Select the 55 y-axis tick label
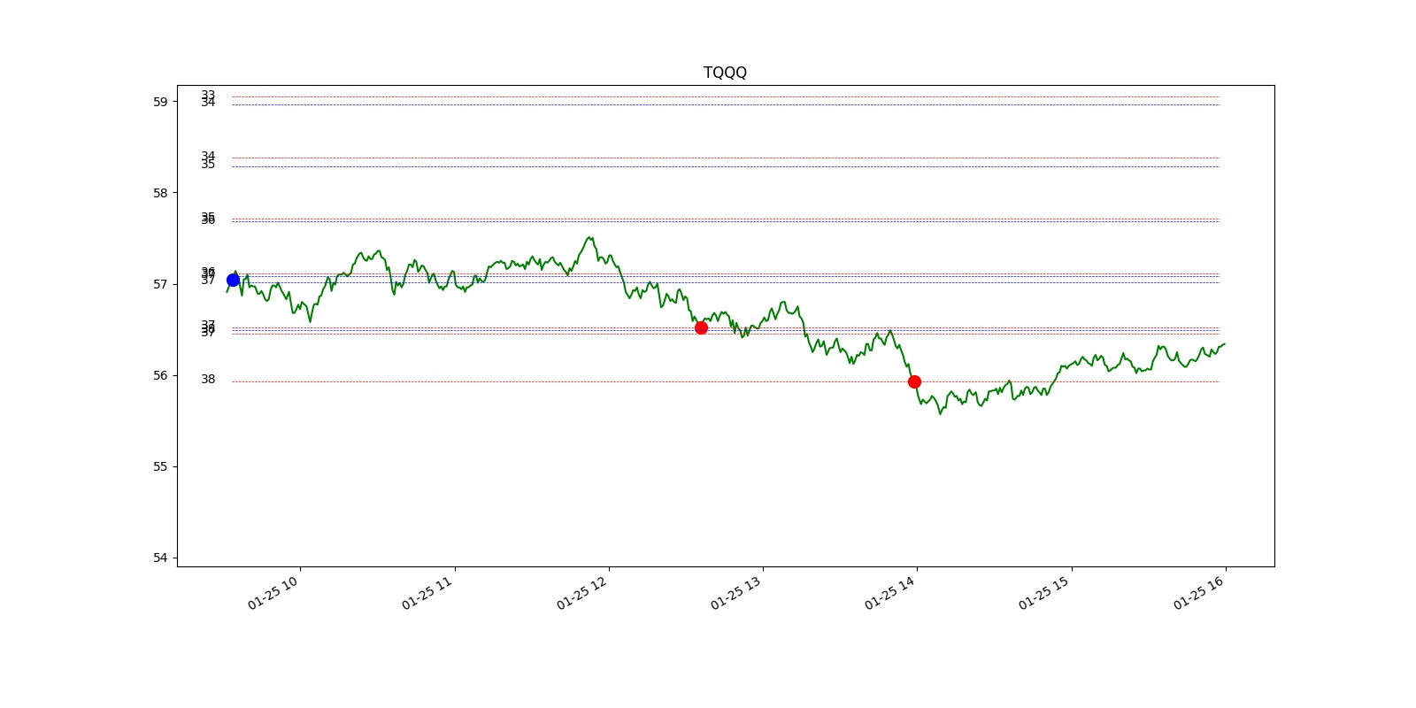The image size is (1416, 708). [160, 466]
